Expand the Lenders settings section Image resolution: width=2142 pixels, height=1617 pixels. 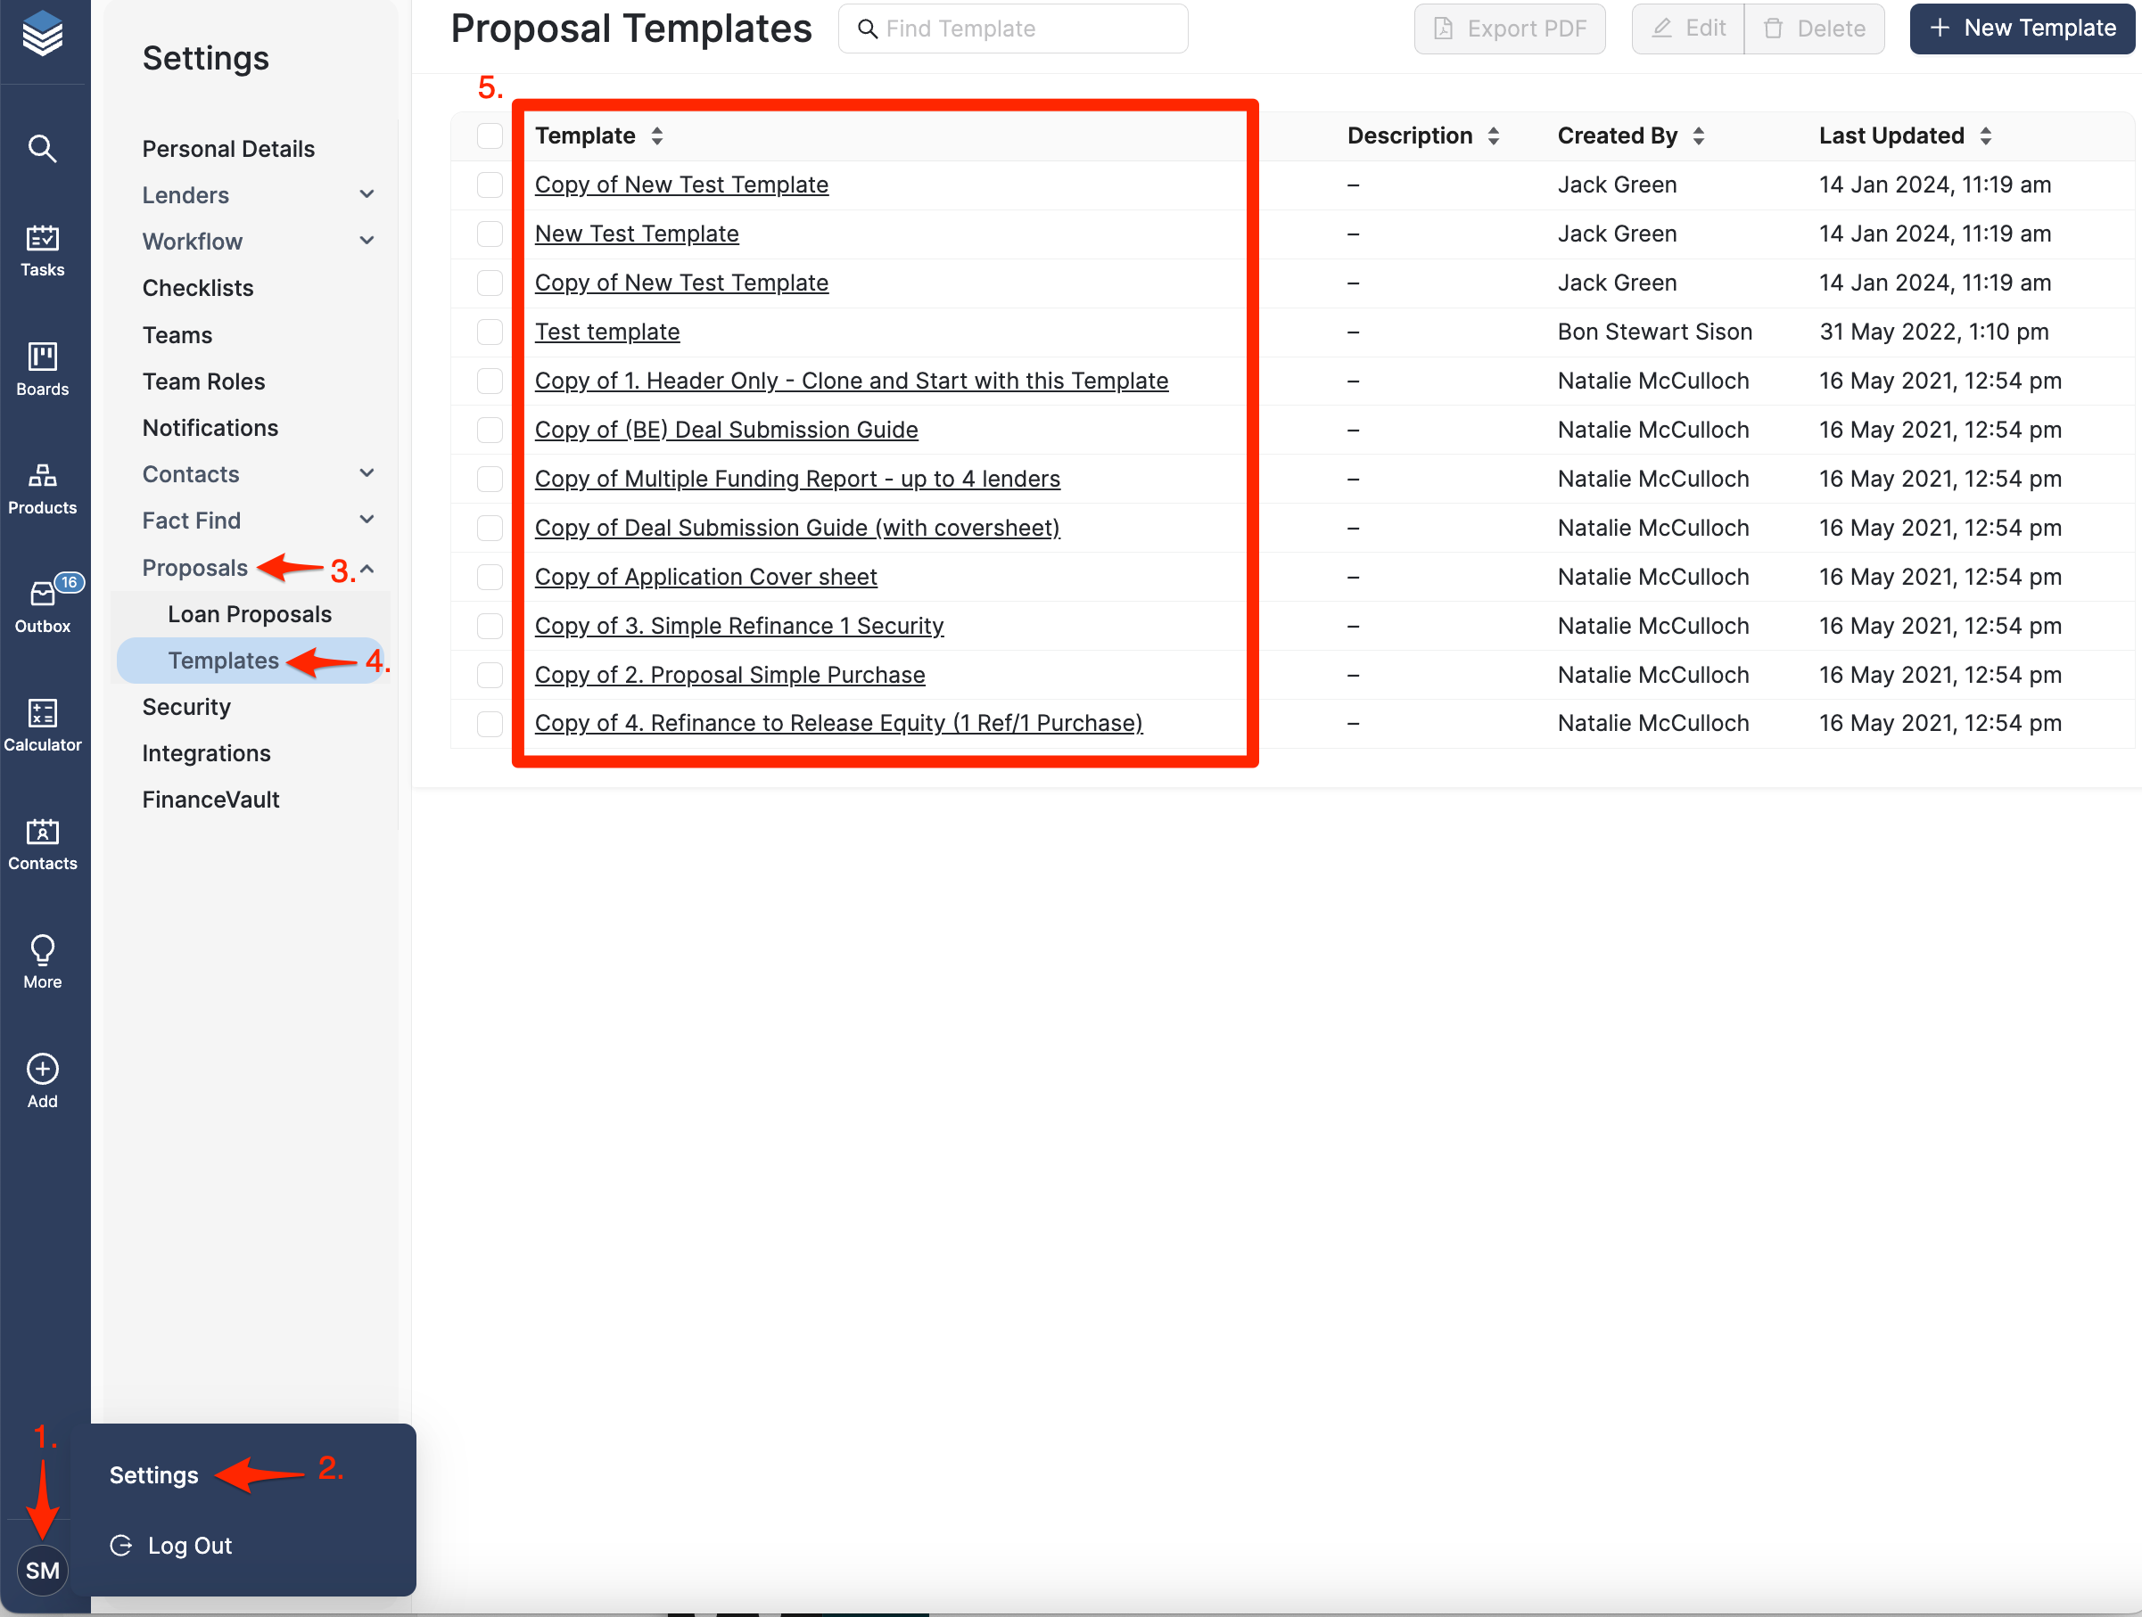(367, 194)
